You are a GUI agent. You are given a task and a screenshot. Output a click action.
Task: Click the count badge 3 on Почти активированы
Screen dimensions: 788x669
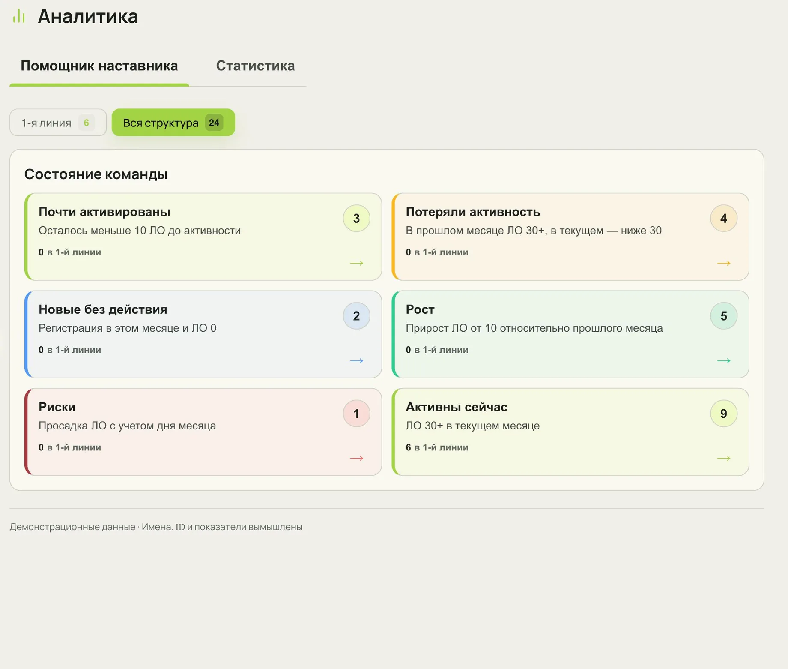coord(356,218)
